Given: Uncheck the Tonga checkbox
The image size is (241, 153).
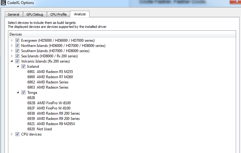Looking at the screenshot, I should click(23, 93).
